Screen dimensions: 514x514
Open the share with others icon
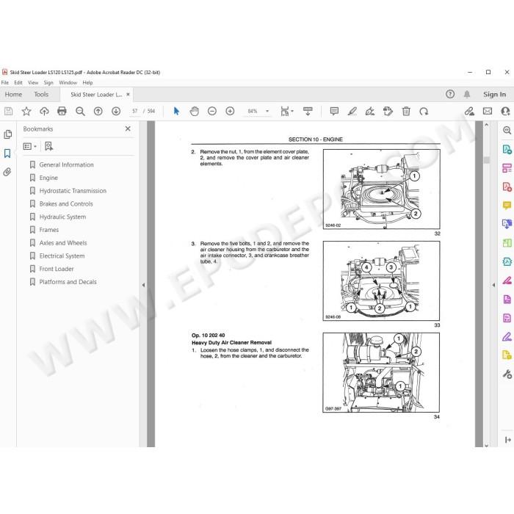click(x=505, y=112)
